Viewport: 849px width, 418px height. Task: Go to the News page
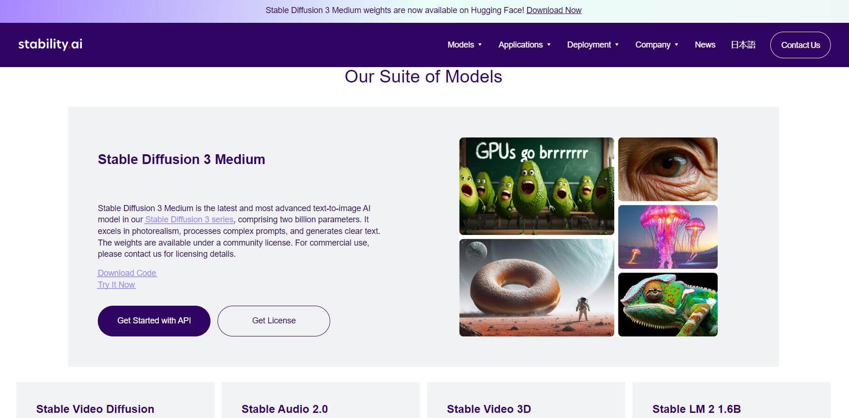[x=705, y=45]
